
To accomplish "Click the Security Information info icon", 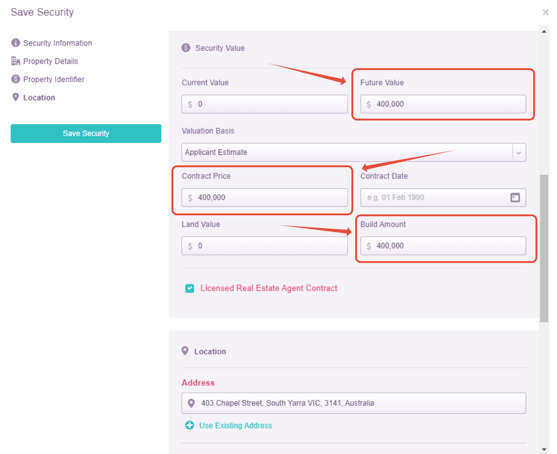I will pos(15,43).
